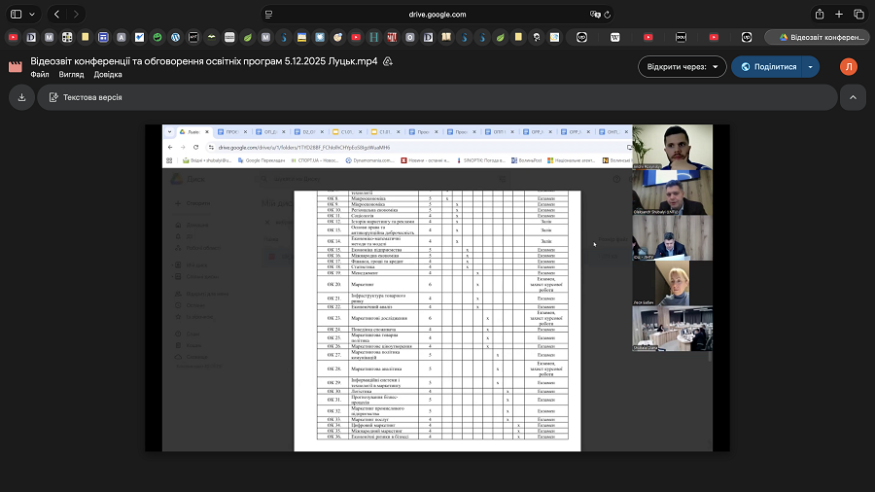Open the Вигляд menu

tap(71, 74)
